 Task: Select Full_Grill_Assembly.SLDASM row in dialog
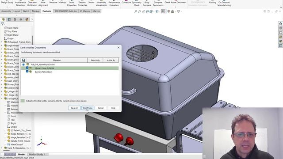coord(70,64)
